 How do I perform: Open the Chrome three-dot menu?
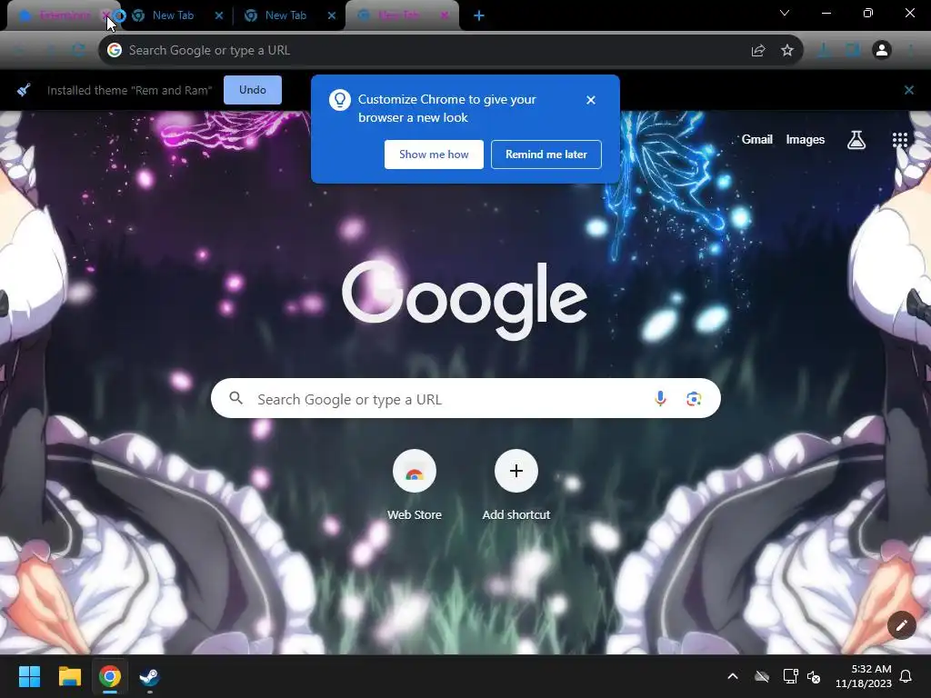[911, 51]
